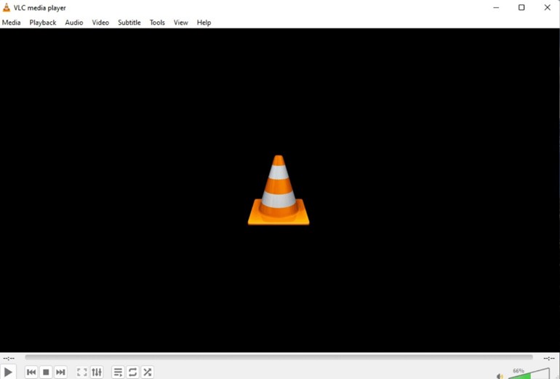Screen dimensions: 560x379
Task: Show extended settings and effects
Action: tap(97, 372)
